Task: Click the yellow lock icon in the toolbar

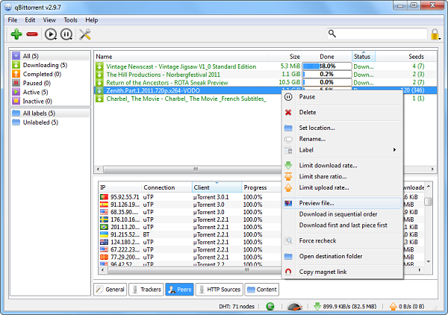Action: click(435, 34)
